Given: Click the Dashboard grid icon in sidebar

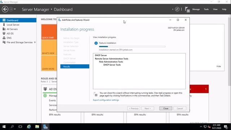Looking at the screenshot, I should [4, 20].
